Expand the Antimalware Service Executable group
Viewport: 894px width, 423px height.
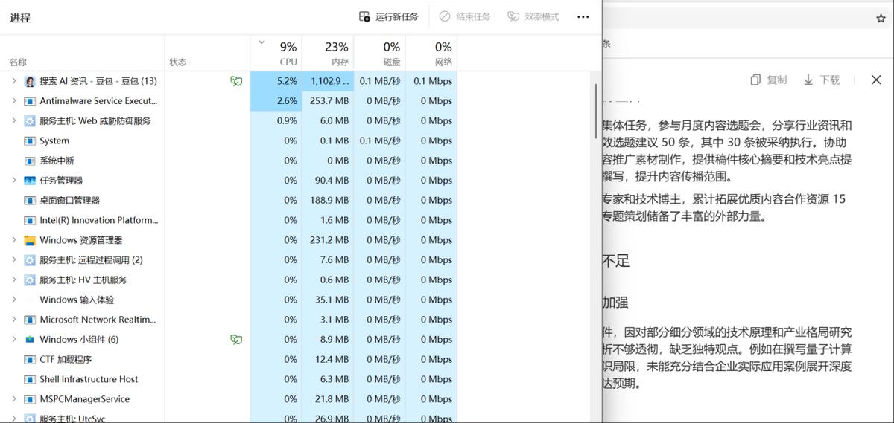coord(13,101)
